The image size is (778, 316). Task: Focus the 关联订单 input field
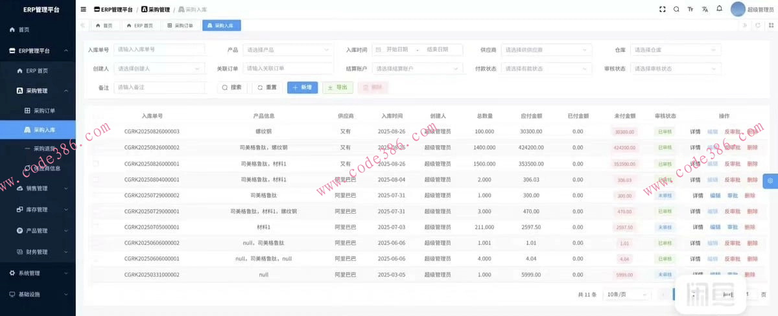click(x=288, y=68)
